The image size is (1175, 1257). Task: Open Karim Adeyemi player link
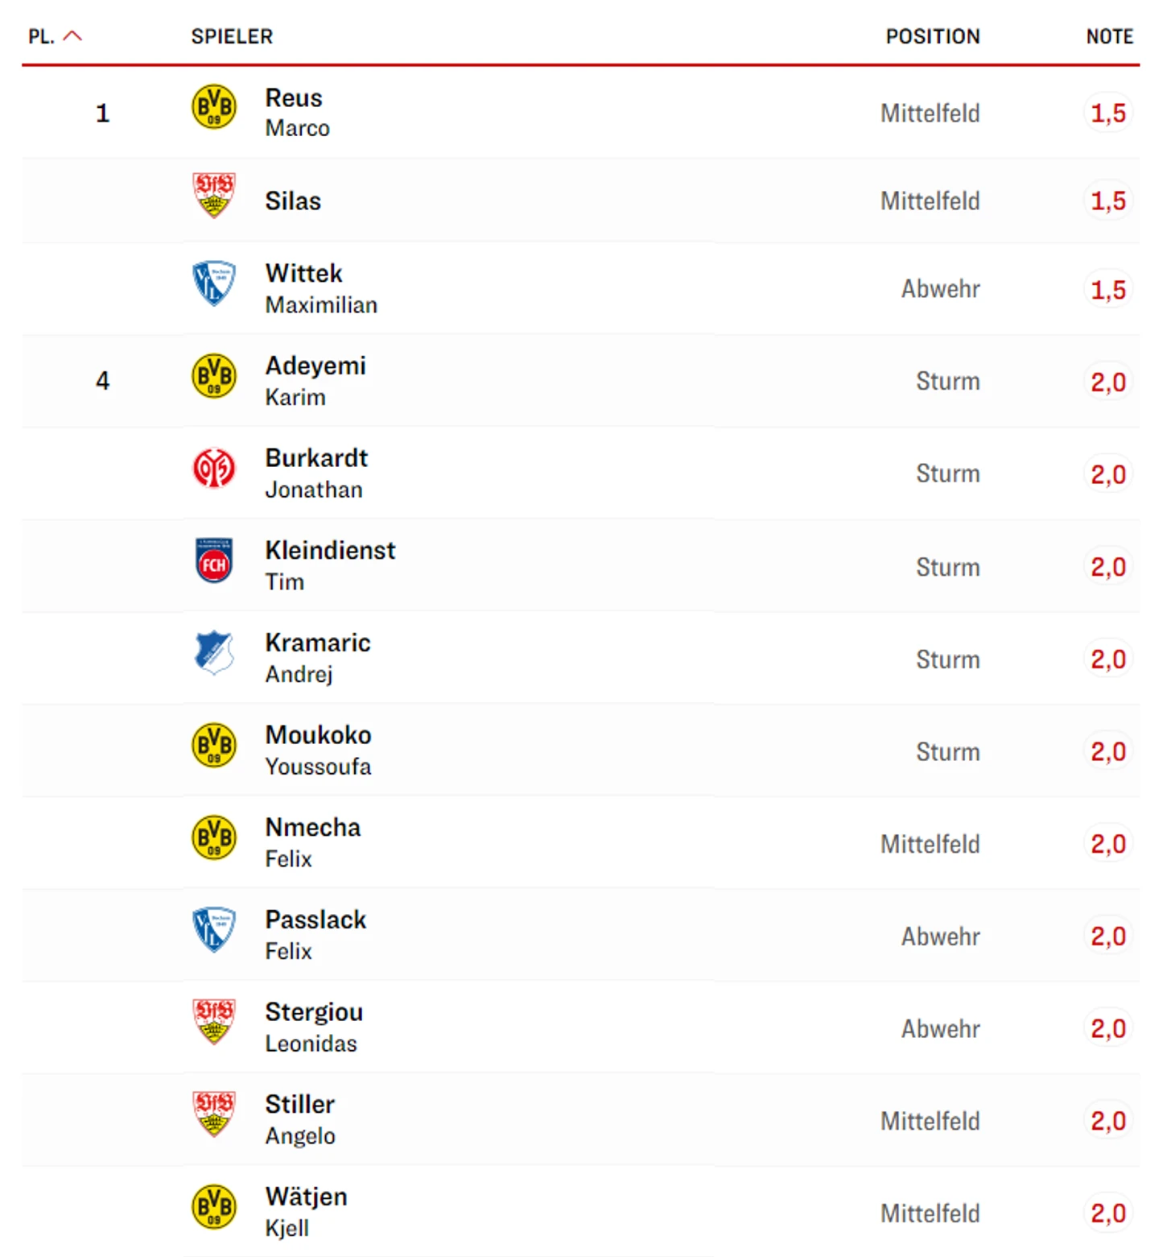click(x=315, y=381)
